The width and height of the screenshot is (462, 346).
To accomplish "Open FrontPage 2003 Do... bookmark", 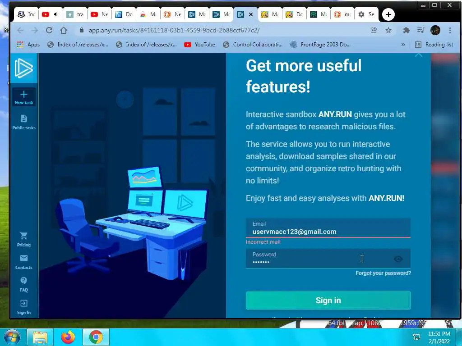I will click(320, 45).
